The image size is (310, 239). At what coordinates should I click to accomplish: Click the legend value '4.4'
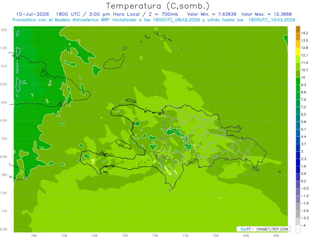point(304,137)
